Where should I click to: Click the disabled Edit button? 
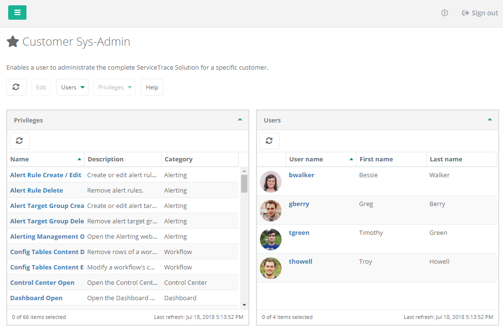41,87
